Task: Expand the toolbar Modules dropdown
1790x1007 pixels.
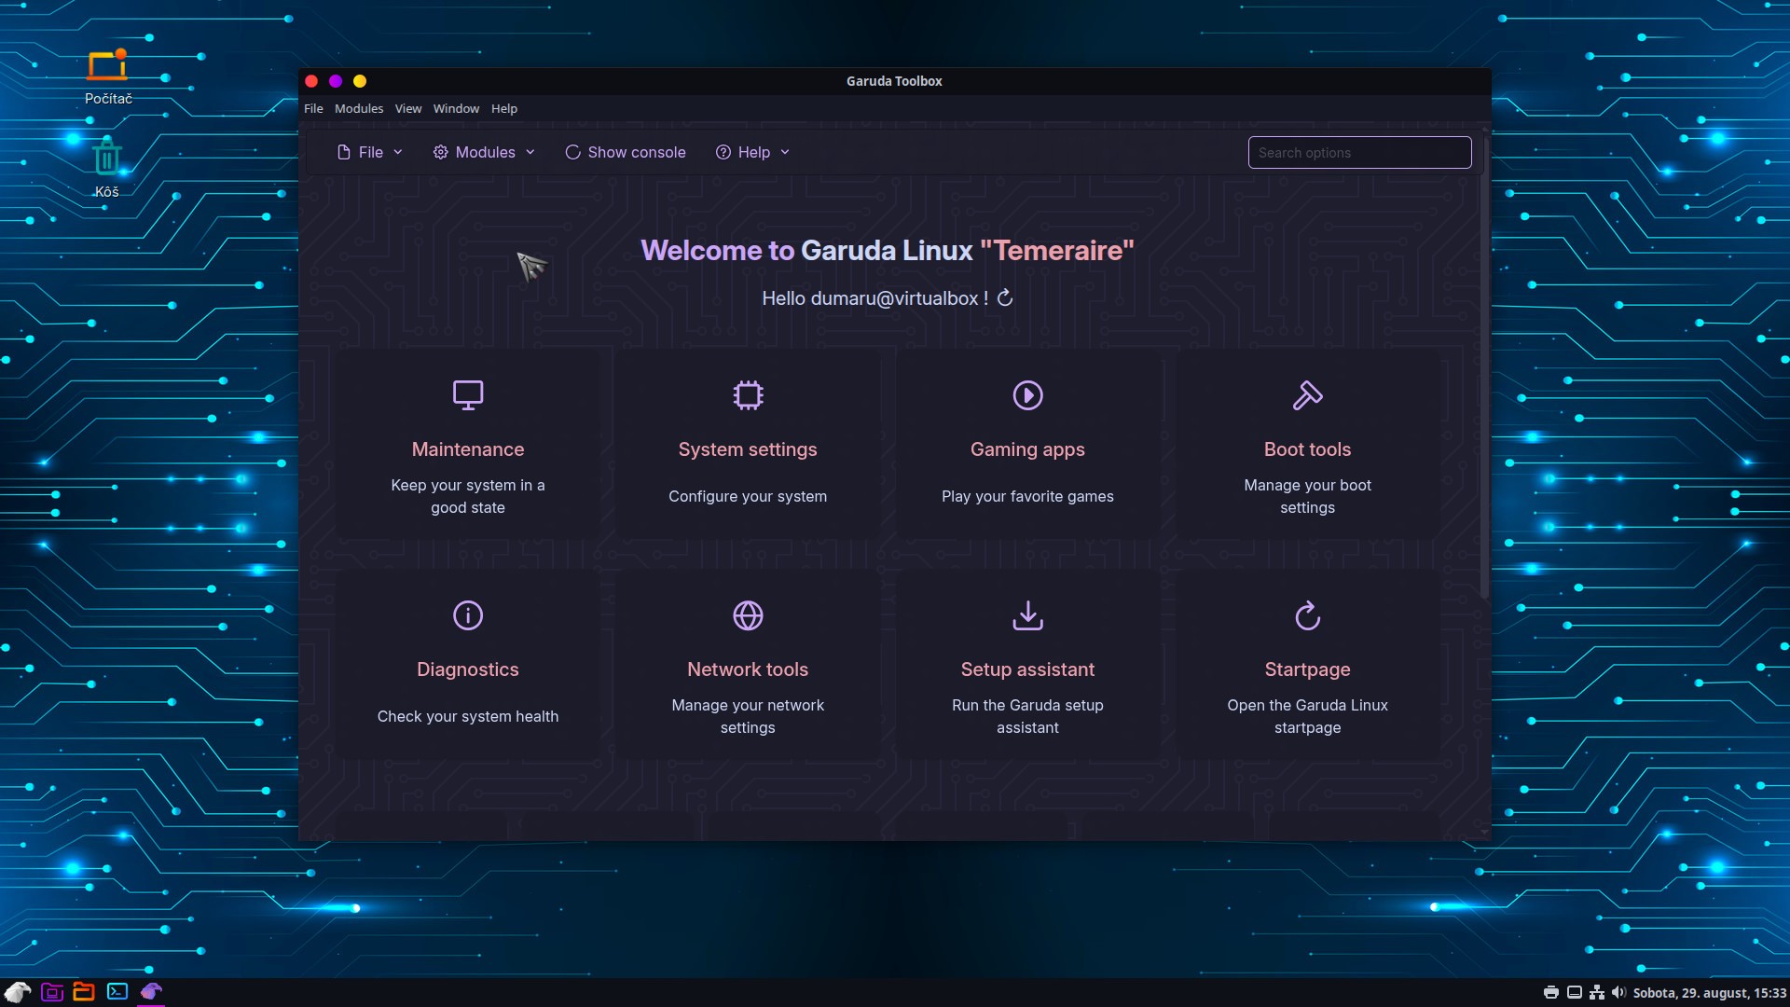Action: [x=484, y=152]
